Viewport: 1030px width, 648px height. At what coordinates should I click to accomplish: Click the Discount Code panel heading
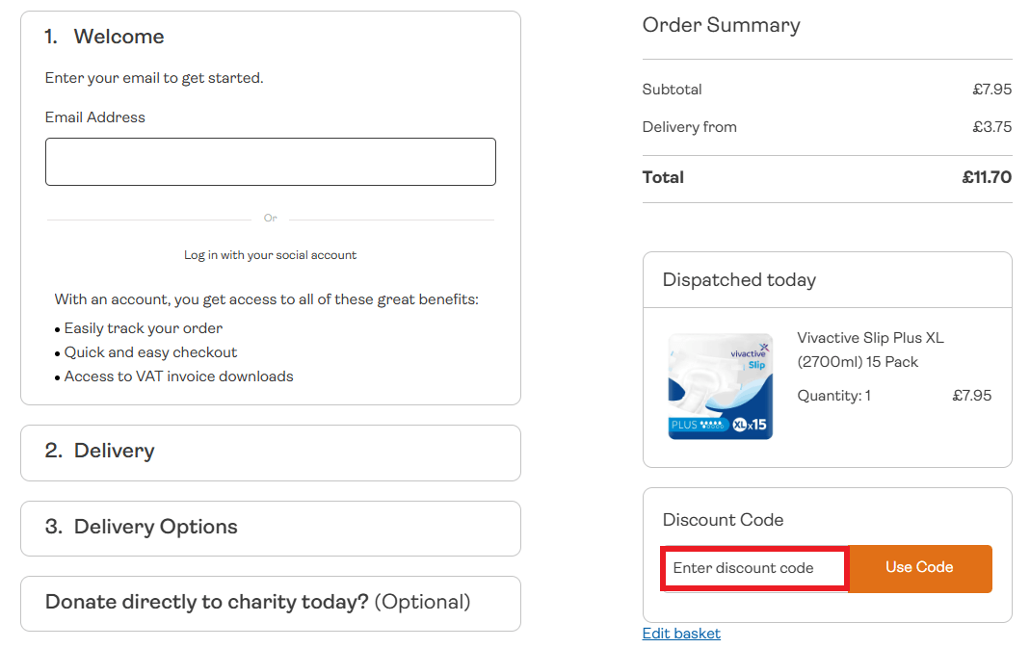[x=723, y=520]
